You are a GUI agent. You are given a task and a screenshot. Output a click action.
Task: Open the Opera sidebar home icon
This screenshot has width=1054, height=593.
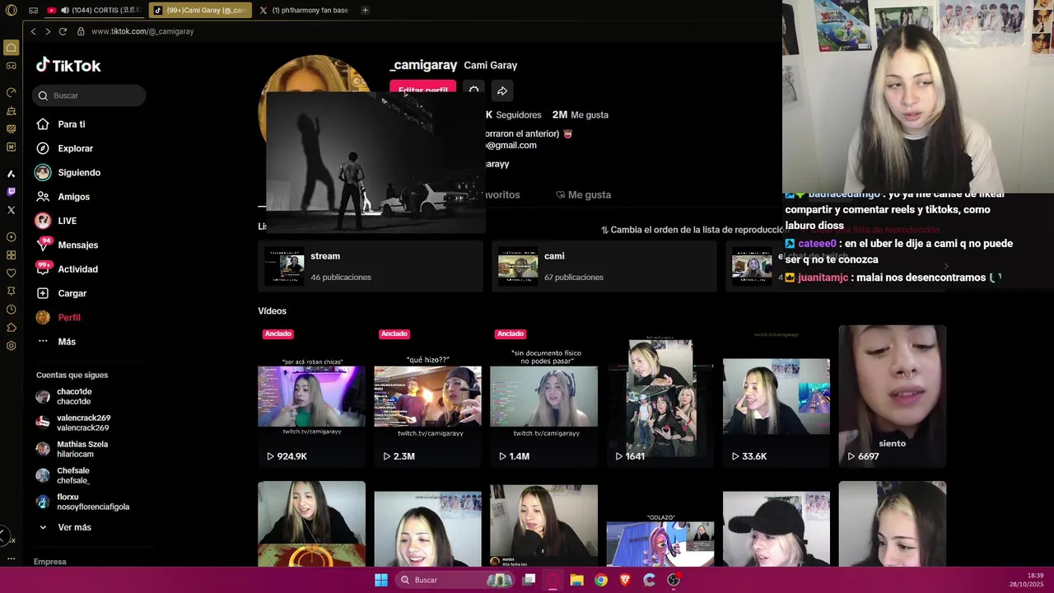tap(11, 48)
